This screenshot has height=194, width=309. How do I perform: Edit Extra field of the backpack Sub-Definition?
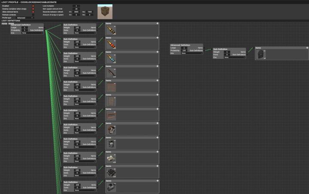pyautogui.click(x=227, y=55)
